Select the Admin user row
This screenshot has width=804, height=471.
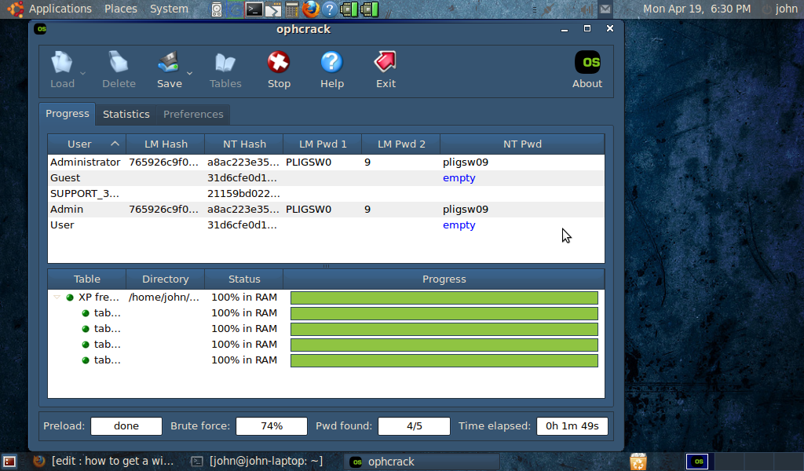(326, 209)
